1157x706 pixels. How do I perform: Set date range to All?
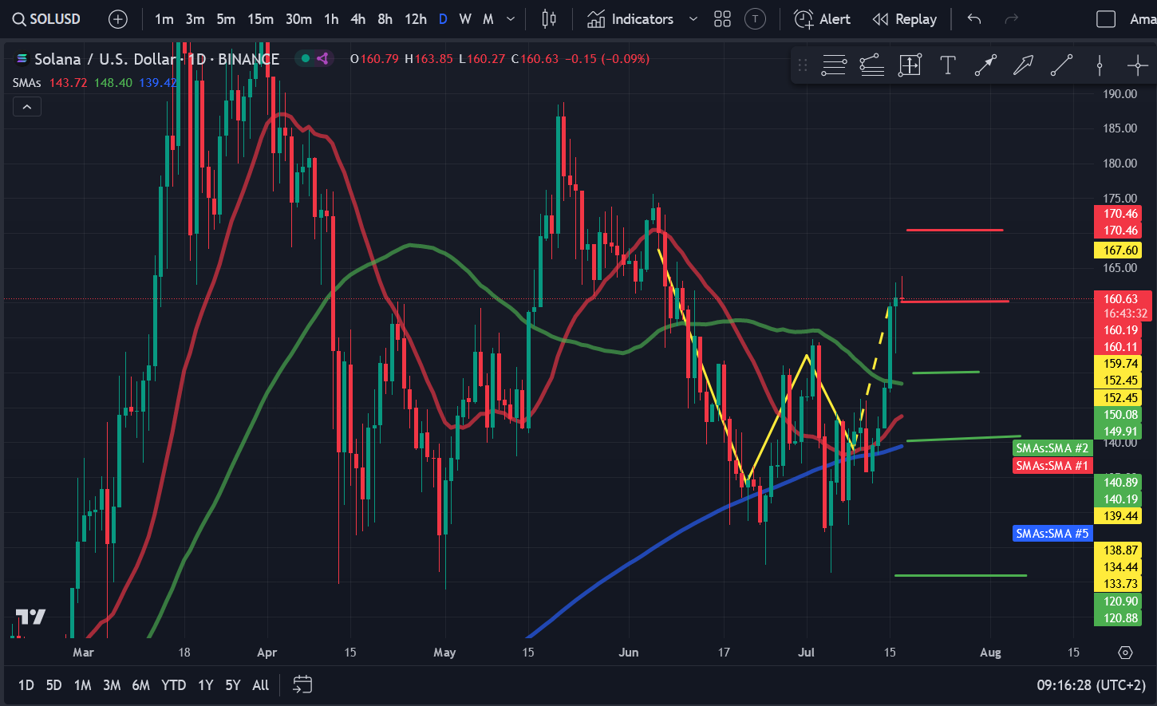point(260,685)
